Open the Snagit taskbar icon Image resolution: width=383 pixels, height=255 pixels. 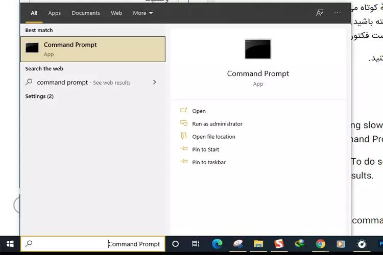pos(279,244)
